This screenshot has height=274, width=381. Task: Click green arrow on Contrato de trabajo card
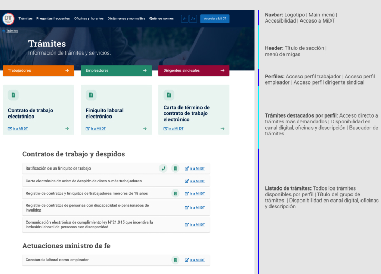click(67, 129)
